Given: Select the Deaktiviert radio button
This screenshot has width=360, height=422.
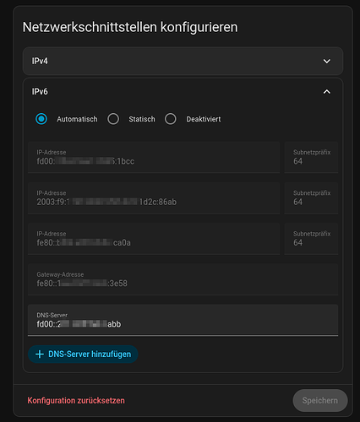Looking at the screenshot, I should point(171,119).
